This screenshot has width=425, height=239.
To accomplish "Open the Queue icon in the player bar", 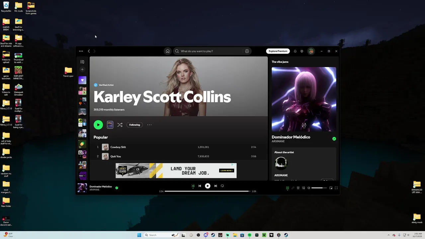I will [298, 188].
